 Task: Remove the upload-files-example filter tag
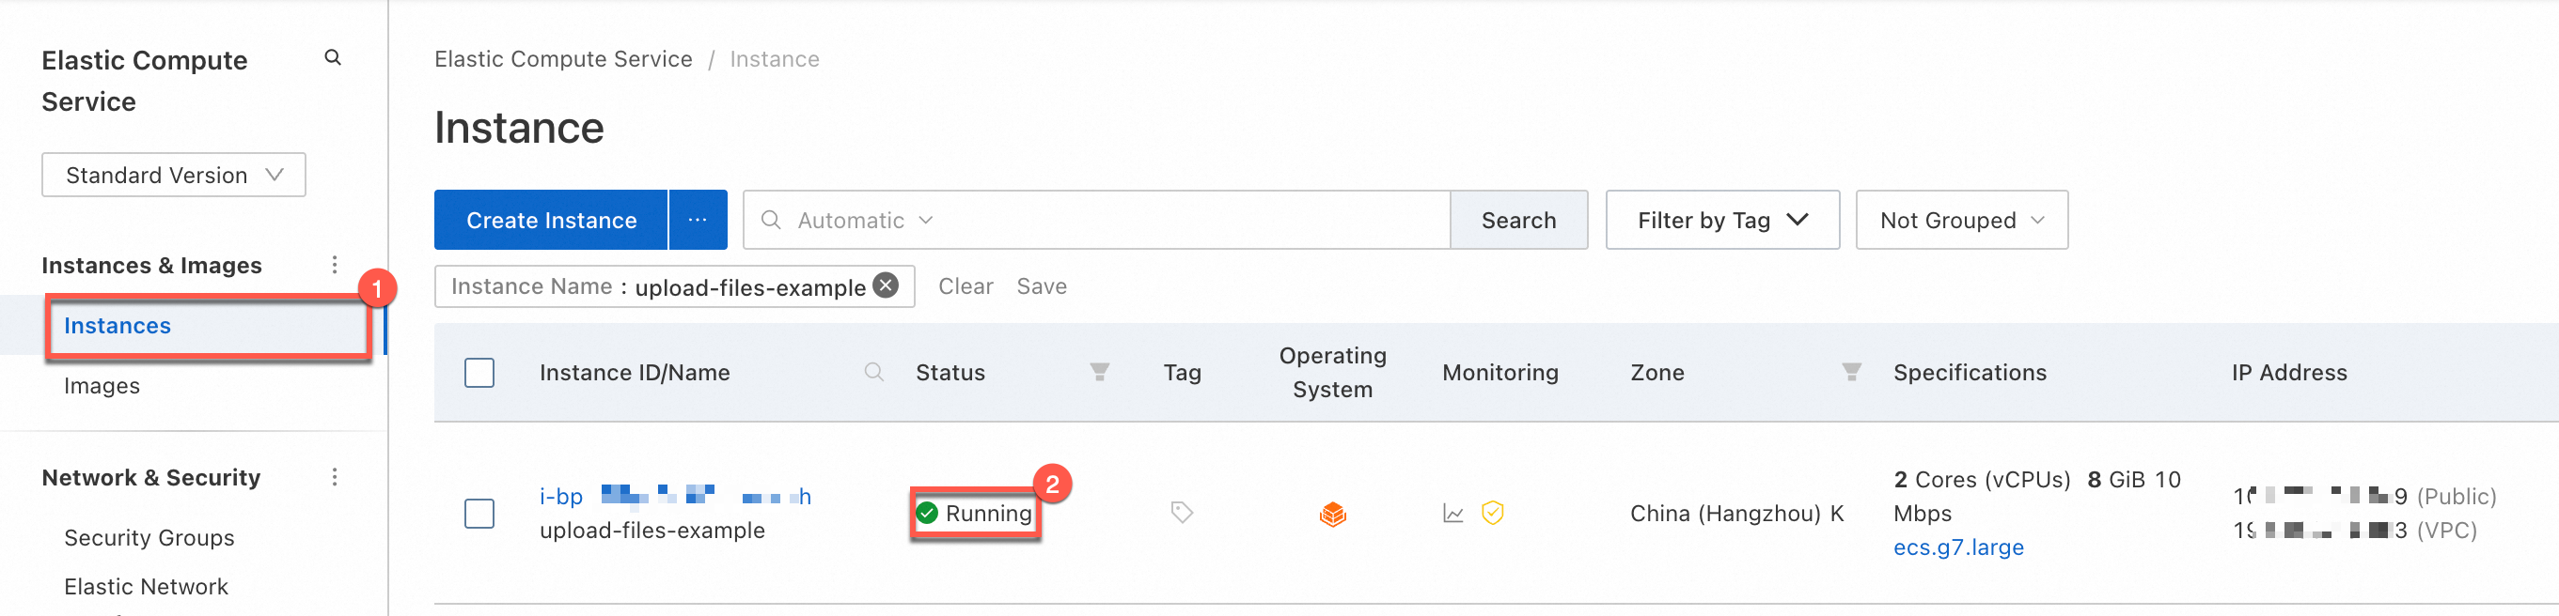[x=885, y=285]
